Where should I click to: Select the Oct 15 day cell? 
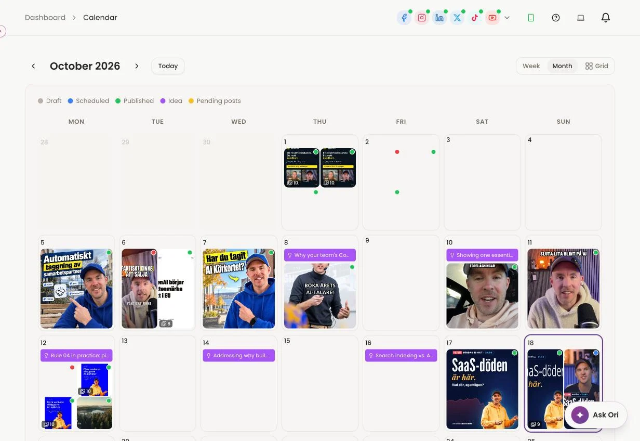click(x=320, y=383)
